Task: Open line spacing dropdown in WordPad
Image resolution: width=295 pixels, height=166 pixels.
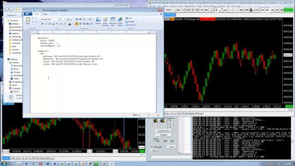Action: [x=90, y=19]
